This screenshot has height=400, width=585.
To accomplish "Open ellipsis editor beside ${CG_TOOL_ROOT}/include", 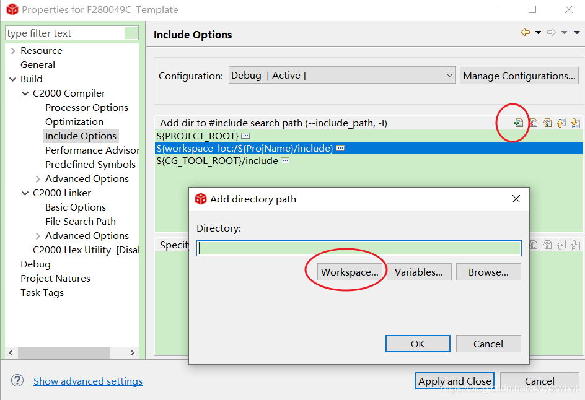I will pos(285,160).
